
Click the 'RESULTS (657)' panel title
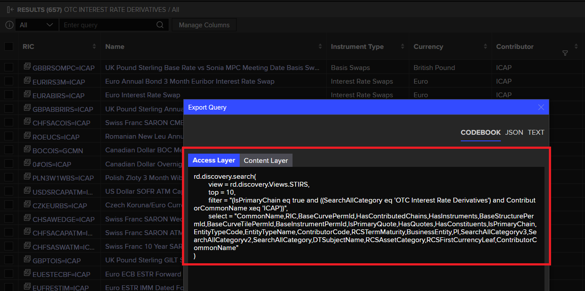[x=39, y=10]
